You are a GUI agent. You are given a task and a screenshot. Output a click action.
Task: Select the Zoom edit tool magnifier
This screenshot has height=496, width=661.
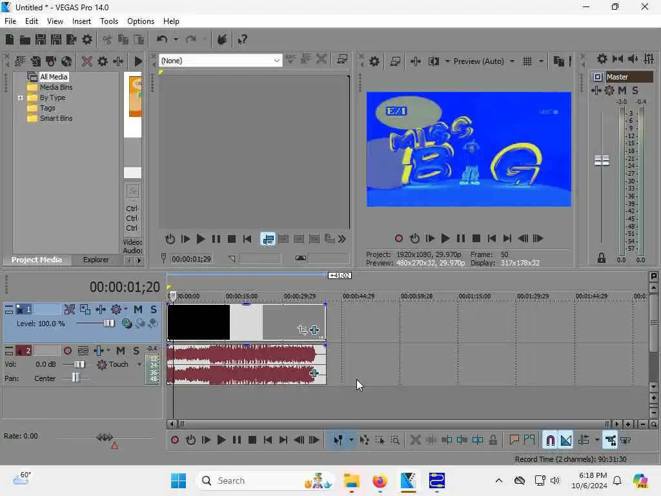point(395,440)
